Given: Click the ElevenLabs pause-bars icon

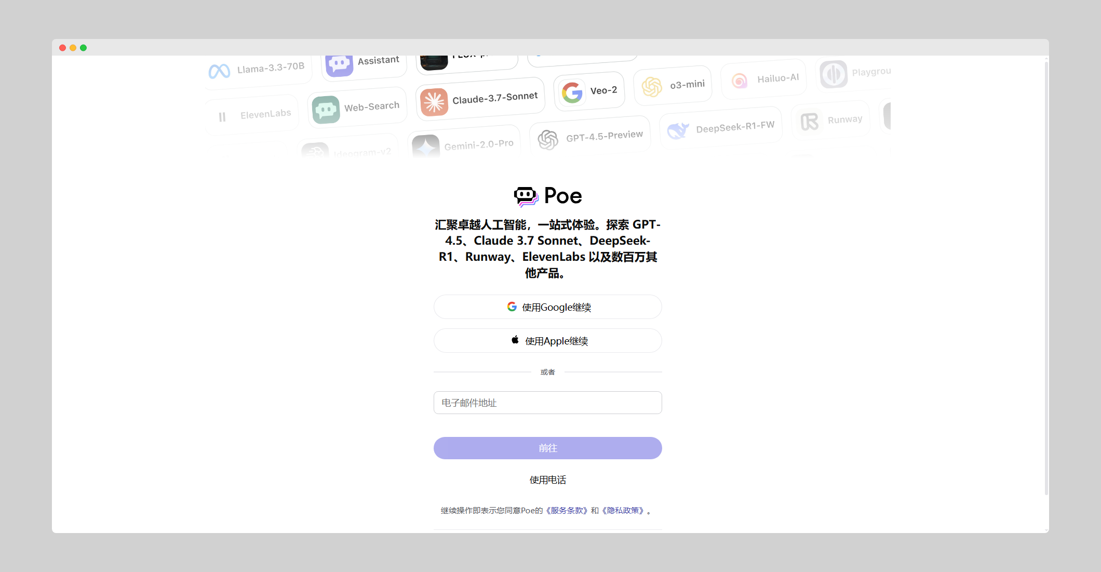Looking at the screenshot, I should (x=222, y=117).
